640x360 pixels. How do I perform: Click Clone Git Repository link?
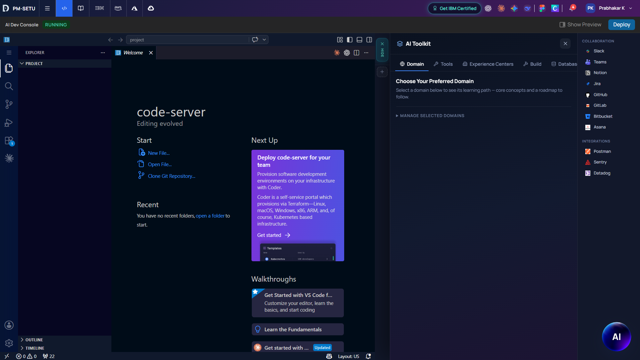[172, 176]
